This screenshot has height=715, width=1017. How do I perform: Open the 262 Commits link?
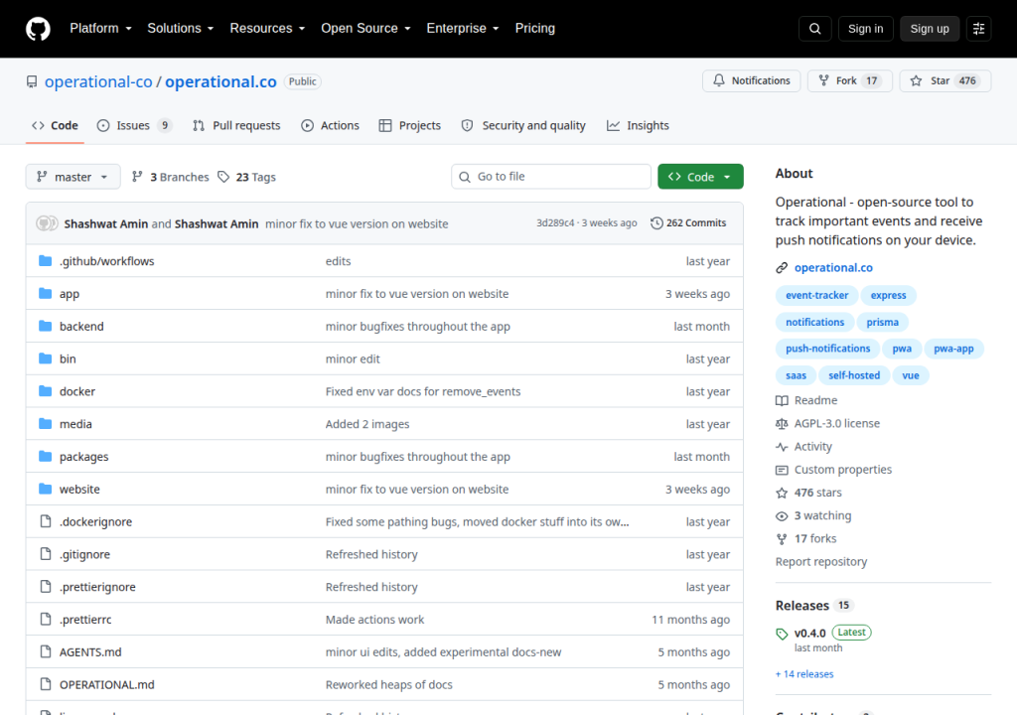(688, 223)
